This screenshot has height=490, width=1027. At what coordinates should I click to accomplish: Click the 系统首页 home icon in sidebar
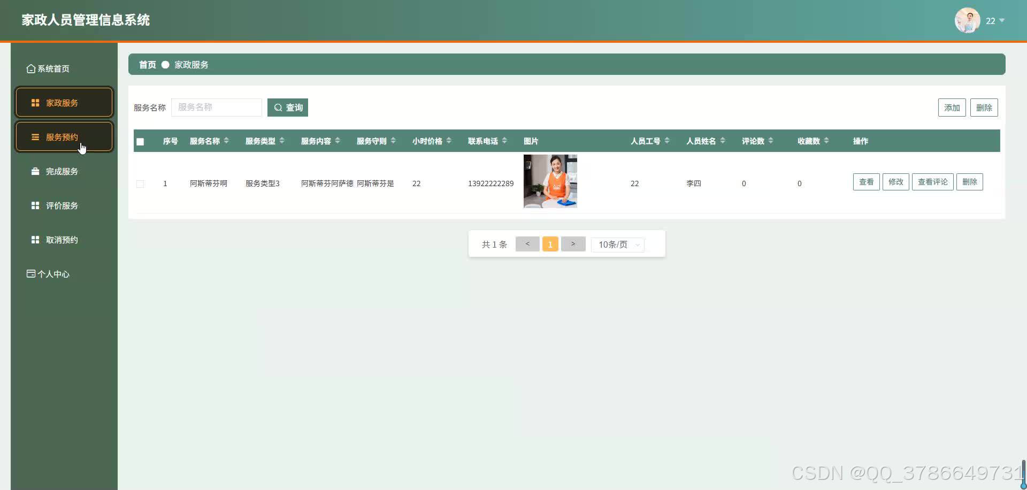30,68
